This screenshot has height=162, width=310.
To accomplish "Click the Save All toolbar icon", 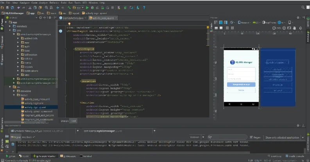I will 7,8.
